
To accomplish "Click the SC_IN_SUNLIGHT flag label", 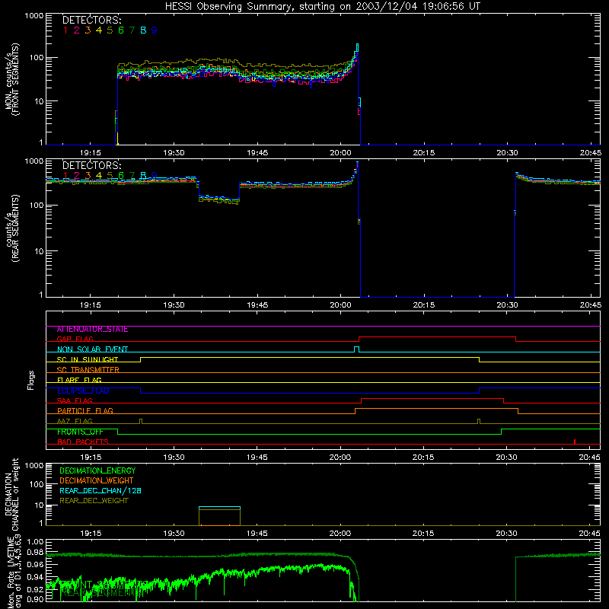I will 88,359.
